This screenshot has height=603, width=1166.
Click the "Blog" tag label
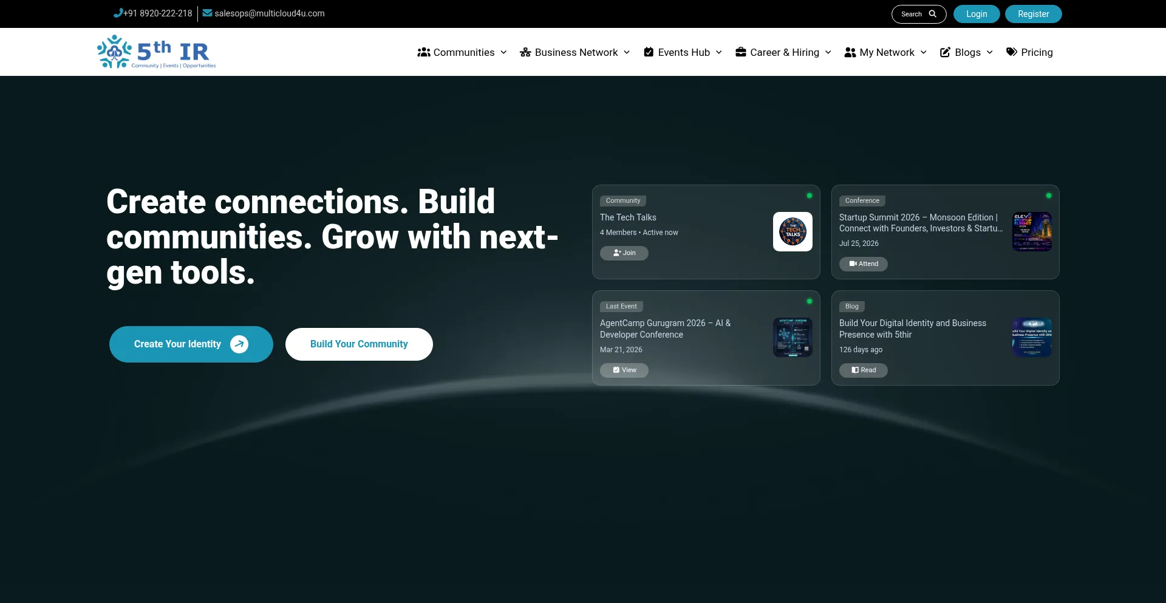pos(852,307)
